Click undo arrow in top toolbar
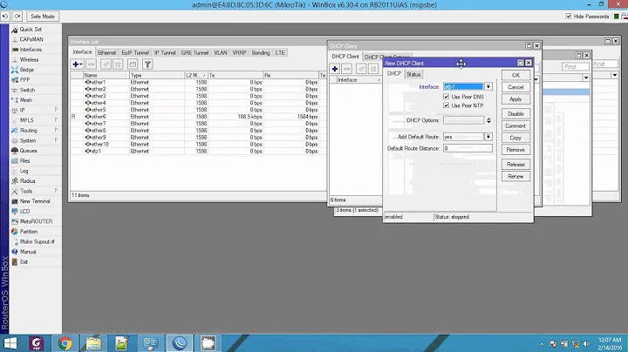Screen dimensions: 628x352 click(x=5, y=17)
